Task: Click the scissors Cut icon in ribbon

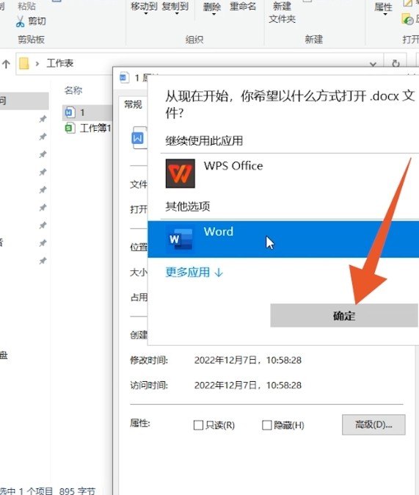Action: point(21,21)
